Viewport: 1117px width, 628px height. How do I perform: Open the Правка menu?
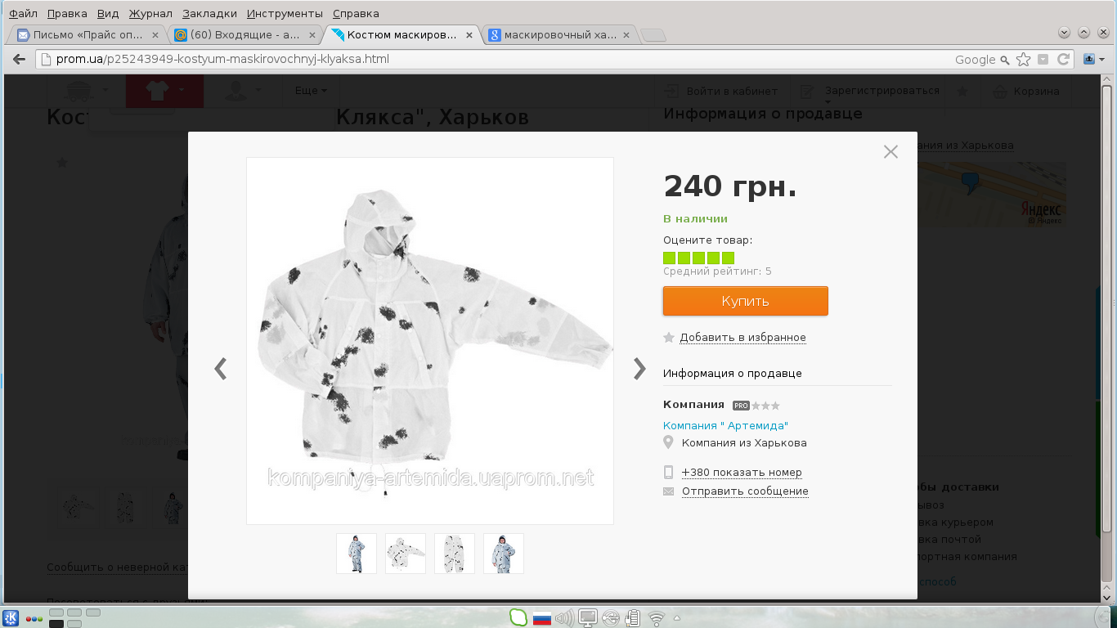(67, 13)
